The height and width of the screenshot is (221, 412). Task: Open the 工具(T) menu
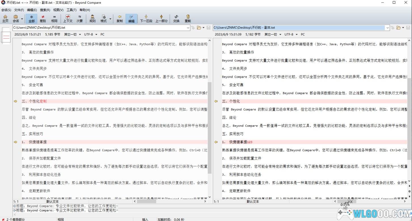tap(71, 10)
